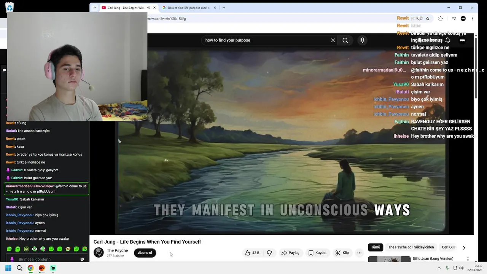The image size is (487, 274).
Task: Click the Streamlabs taskbar icon
Action: [53, 268]
